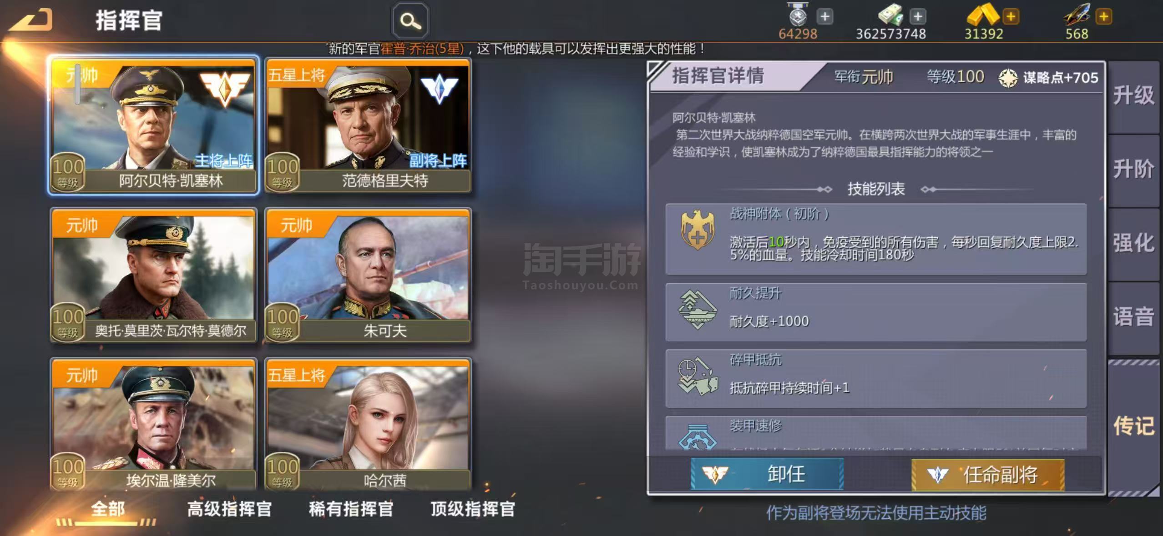Open the 传记 biography side tab
This screenshot has width=1163, height=536.
point(1133,426)
